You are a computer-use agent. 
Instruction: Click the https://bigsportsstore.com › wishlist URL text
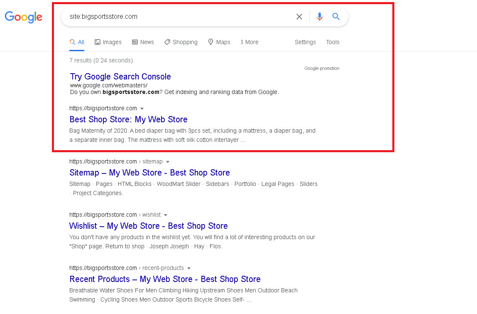115,215
